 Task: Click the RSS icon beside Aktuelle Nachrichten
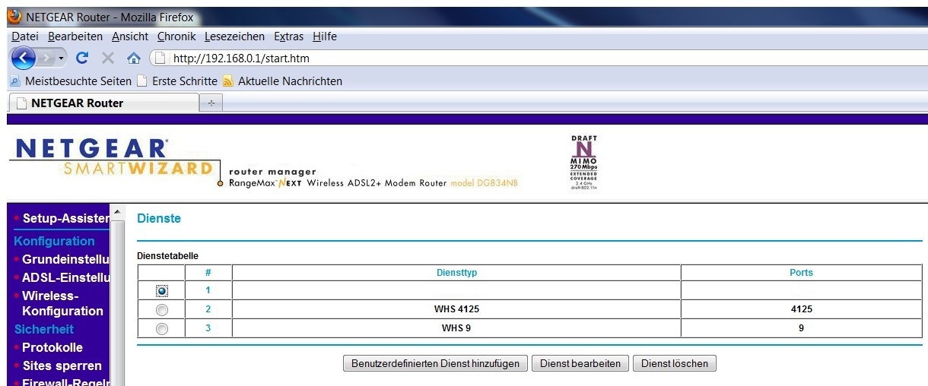pyautogui.click(x=228, y=81)
